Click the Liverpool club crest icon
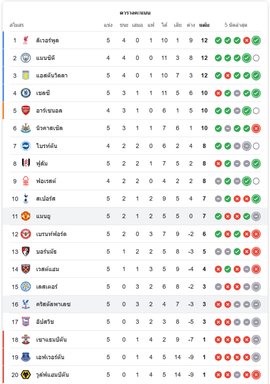 [x=26, y=40]
